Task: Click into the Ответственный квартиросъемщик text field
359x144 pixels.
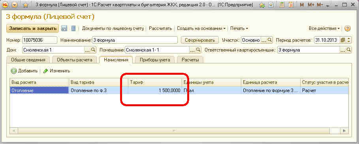Action: (x=308, y=50)
